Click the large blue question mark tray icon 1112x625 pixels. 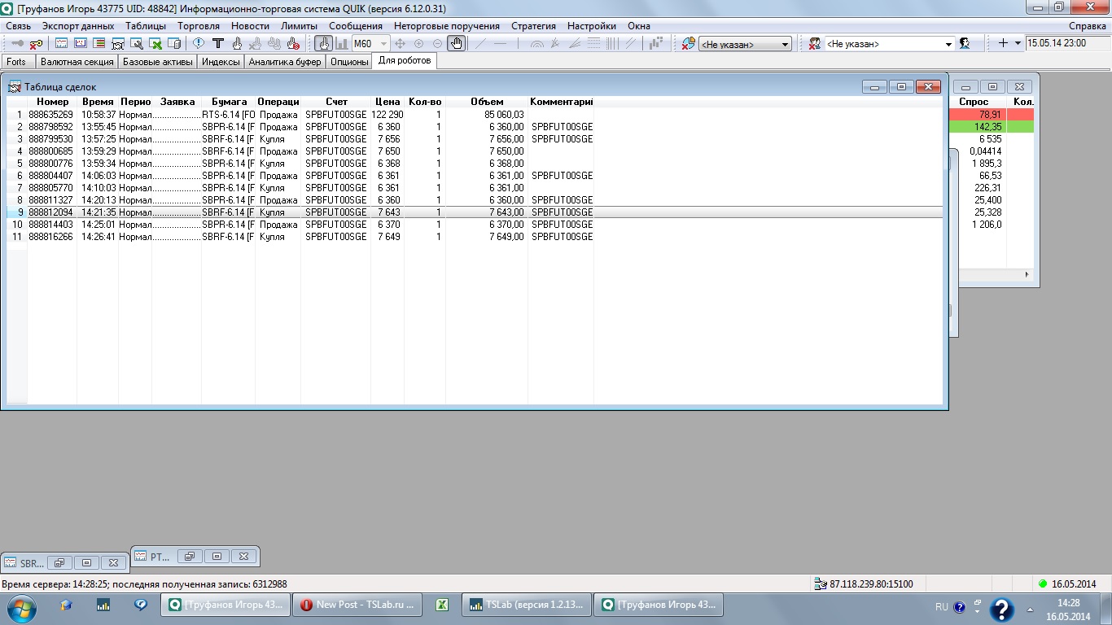1000,610
